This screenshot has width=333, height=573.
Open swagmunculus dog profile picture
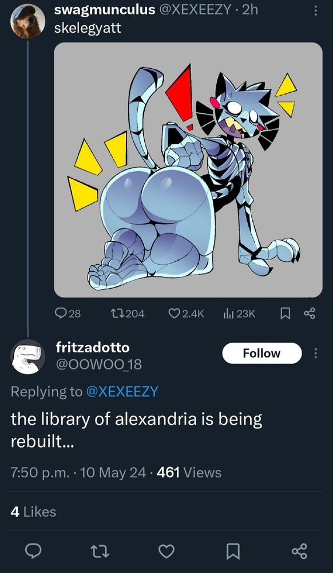coord(27,22)
